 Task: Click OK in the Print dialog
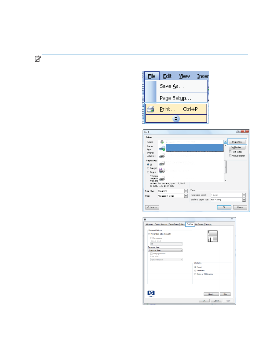(x=224, y=207)
